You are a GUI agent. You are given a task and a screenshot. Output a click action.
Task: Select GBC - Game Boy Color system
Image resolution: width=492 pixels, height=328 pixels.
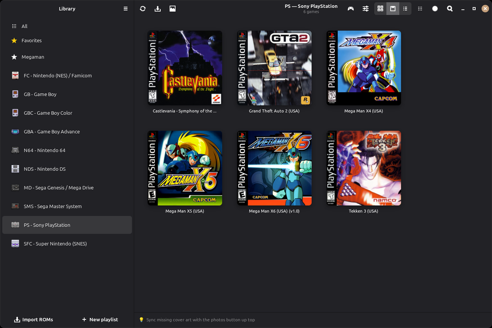[x=67, y=113]
